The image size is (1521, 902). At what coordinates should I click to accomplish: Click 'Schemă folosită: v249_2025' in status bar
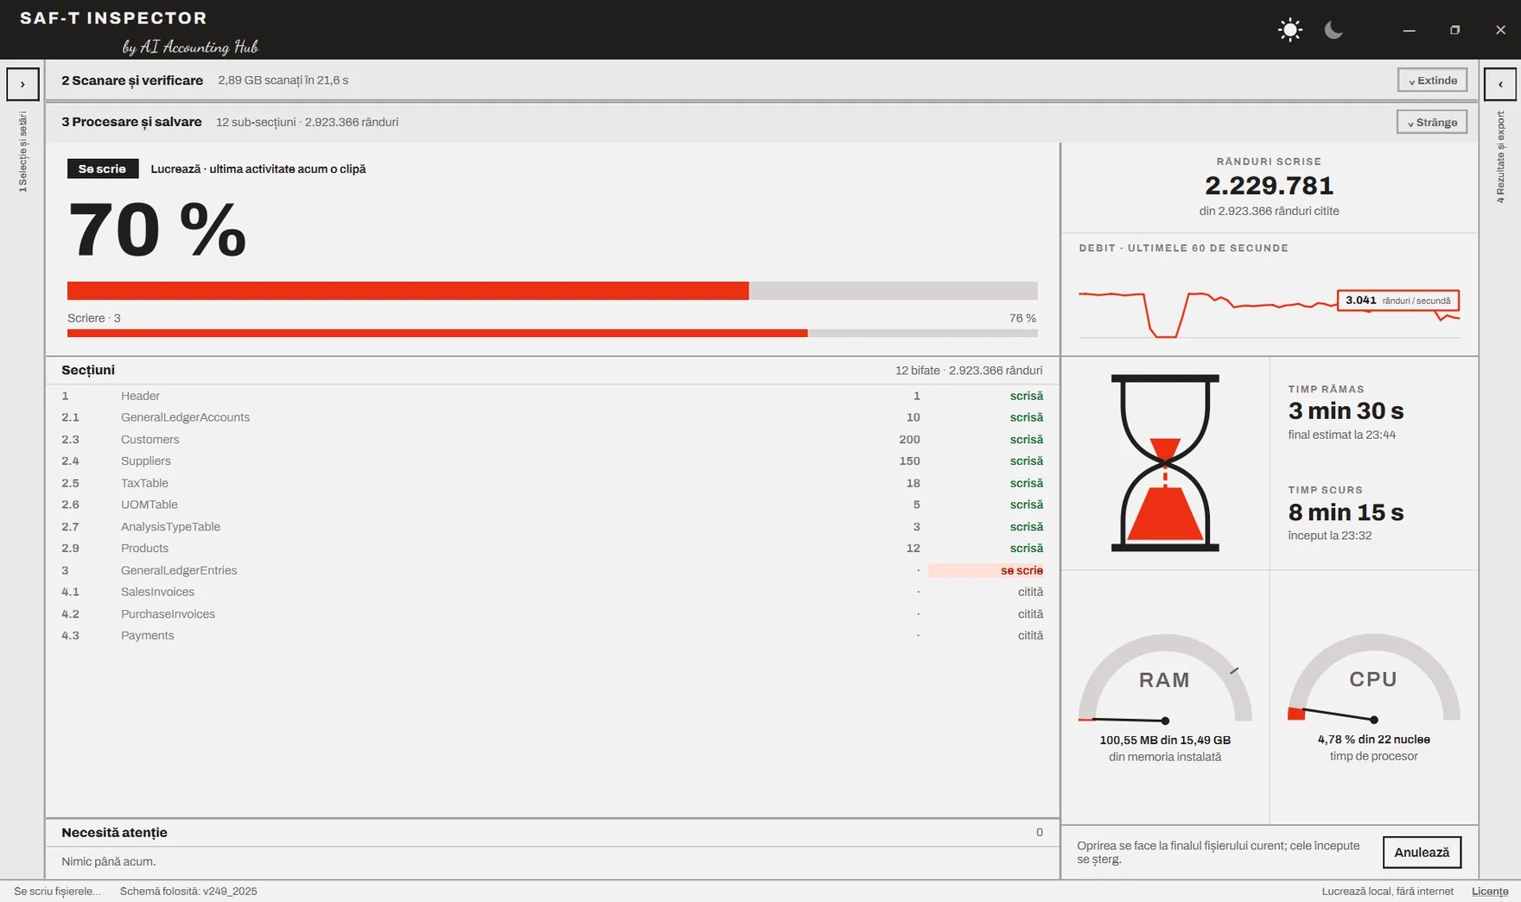point(188,891)
